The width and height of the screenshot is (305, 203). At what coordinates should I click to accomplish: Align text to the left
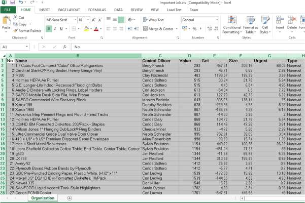click(x=109, y=29)
